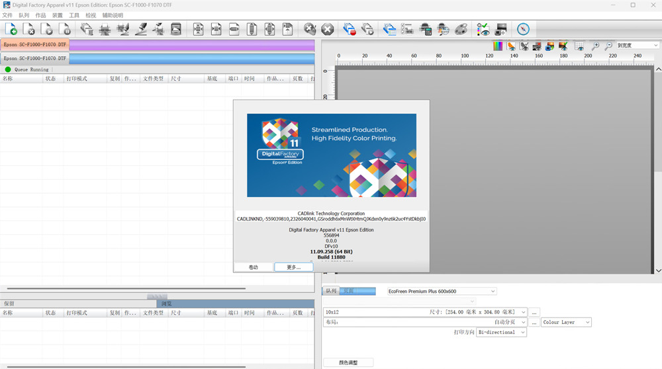Click the Digital Factory splash banner image
This screenshot has width=662, height=369.
tap(332, 155)
